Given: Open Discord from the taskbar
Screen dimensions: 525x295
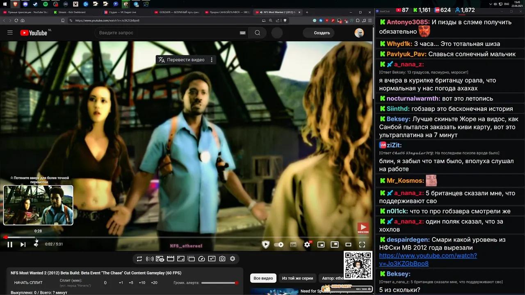Looking at the screenshot, I should pyautogui.click(x=25, y=4).
